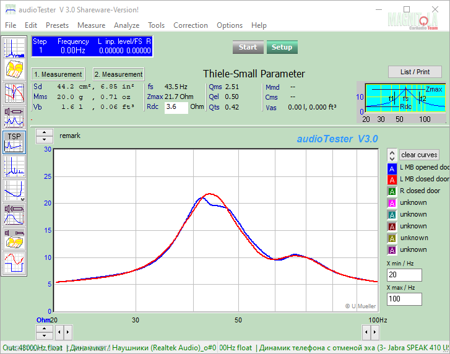The width and height of the screenshot is (450, 354).
Task: Click the red A curve swatch
Action: pyautogui.click(x=392, y=179)
